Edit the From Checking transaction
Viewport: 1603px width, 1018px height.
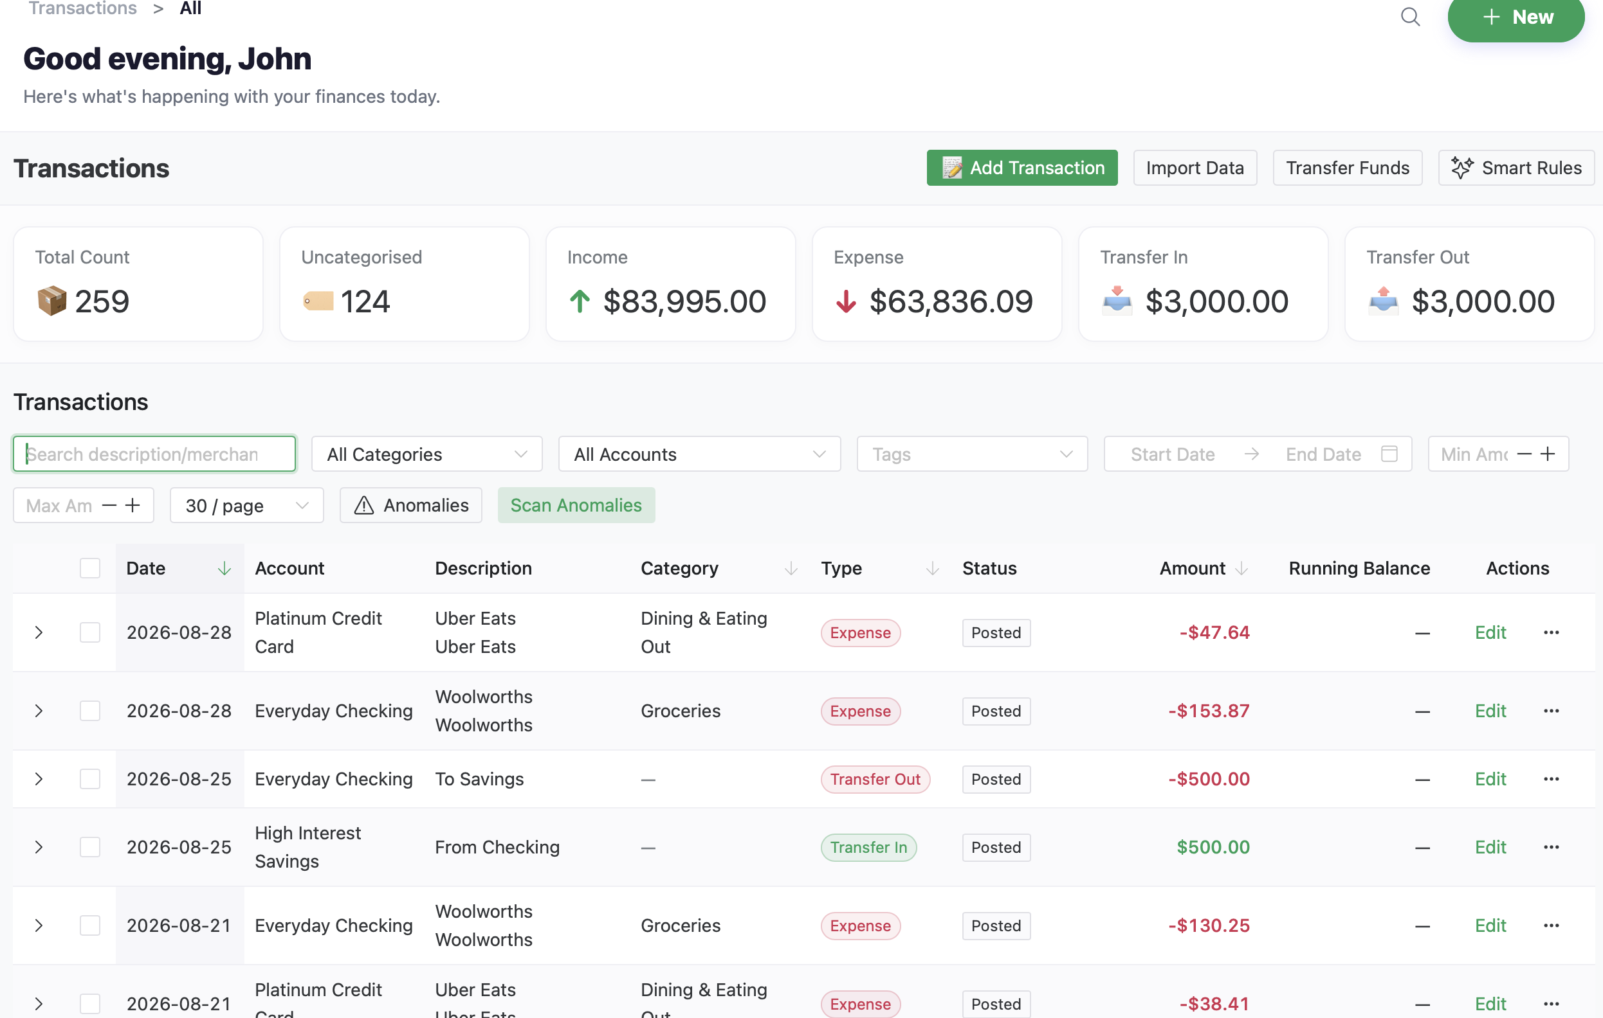pyautogui.click(x=1490, y=847)
